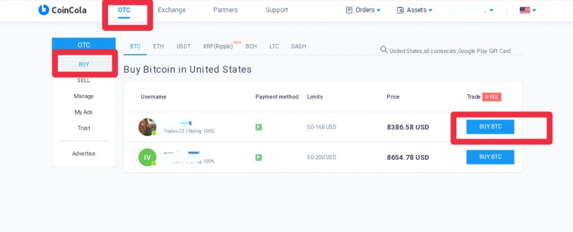Open My Ads in the sidebar

(84, 112)
